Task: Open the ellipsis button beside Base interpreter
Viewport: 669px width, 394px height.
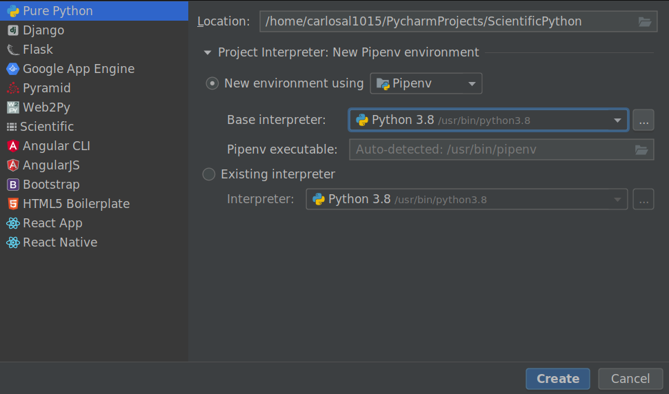Action: point(643,120)
